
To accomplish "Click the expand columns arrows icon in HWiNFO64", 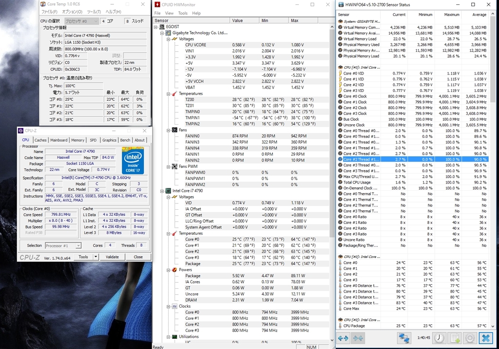I will [343, 338].
